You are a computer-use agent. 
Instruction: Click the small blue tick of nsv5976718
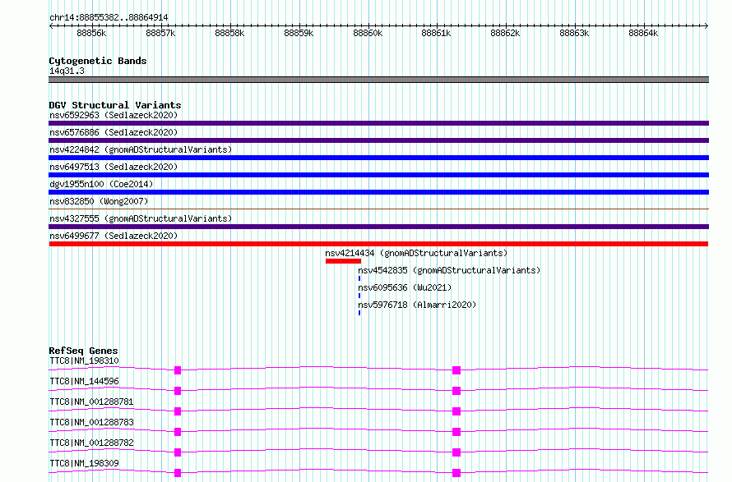pyautogui.click(x=359, y=313)
